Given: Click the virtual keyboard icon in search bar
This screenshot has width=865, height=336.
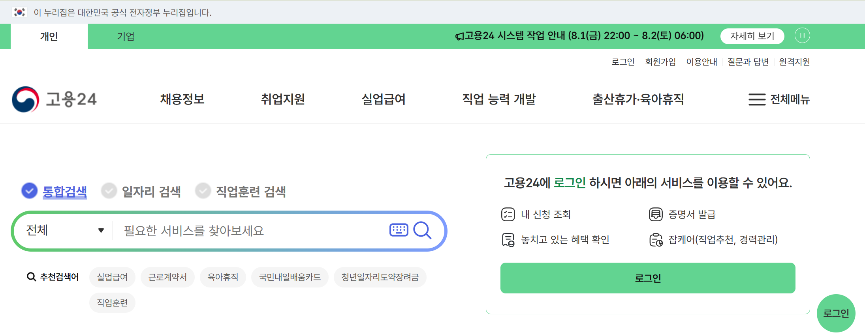Looking at the screenshot, I should point(399,230).
